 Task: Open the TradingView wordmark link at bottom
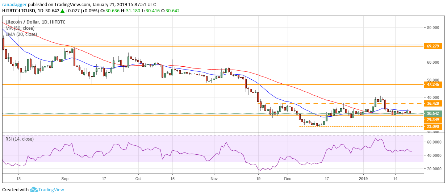[52, 189]
